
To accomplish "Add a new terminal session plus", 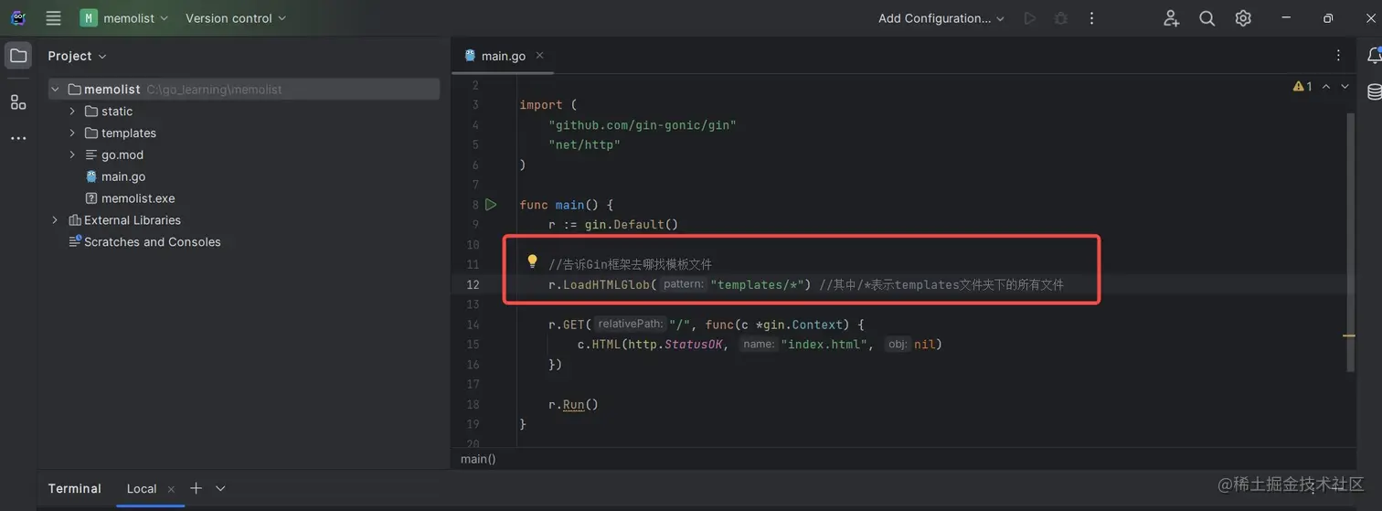I will [x=196, y=488].
